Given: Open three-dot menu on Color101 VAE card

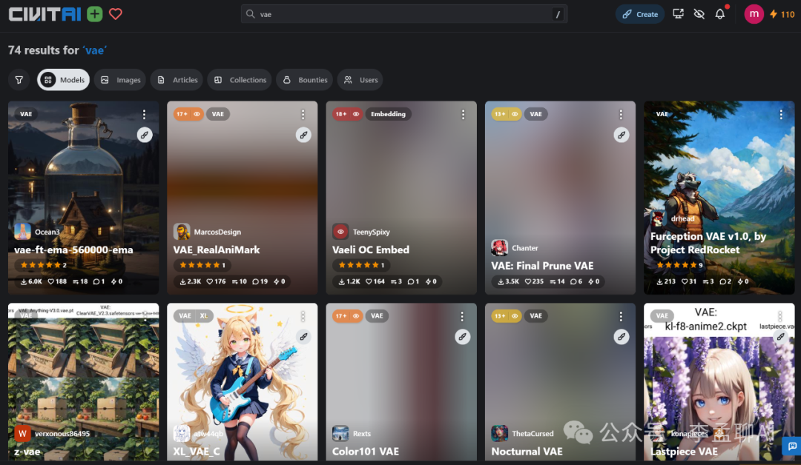Looking at the screenshot, I should (x=462, y=317).
